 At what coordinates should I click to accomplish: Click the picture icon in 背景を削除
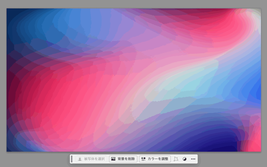pyautogui.click(x=113, y=159)
